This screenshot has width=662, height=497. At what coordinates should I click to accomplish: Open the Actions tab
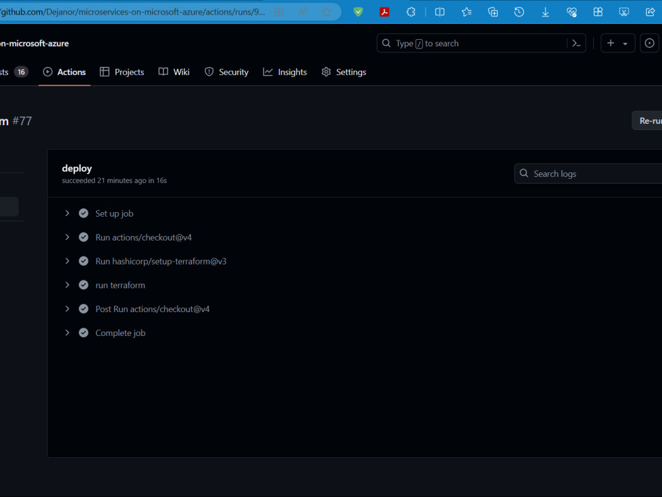pyautogui.click(x=65, y=72)
